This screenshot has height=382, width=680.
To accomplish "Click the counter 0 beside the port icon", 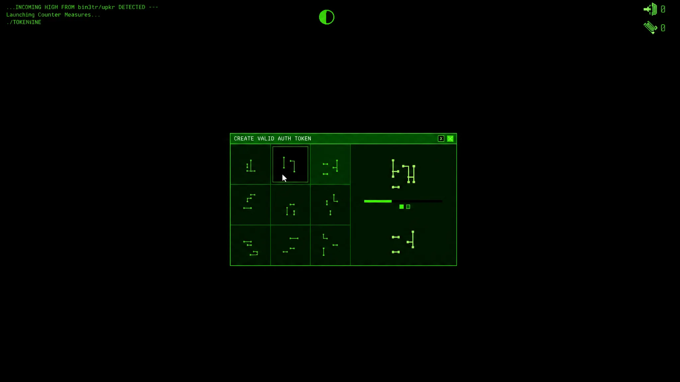I will pos(663,9).
